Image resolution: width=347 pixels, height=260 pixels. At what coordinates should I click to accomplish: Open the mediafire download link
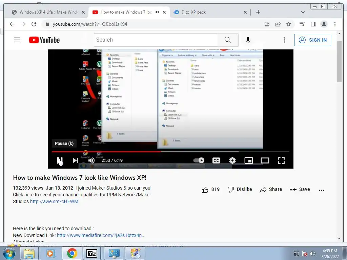point(101,235)
